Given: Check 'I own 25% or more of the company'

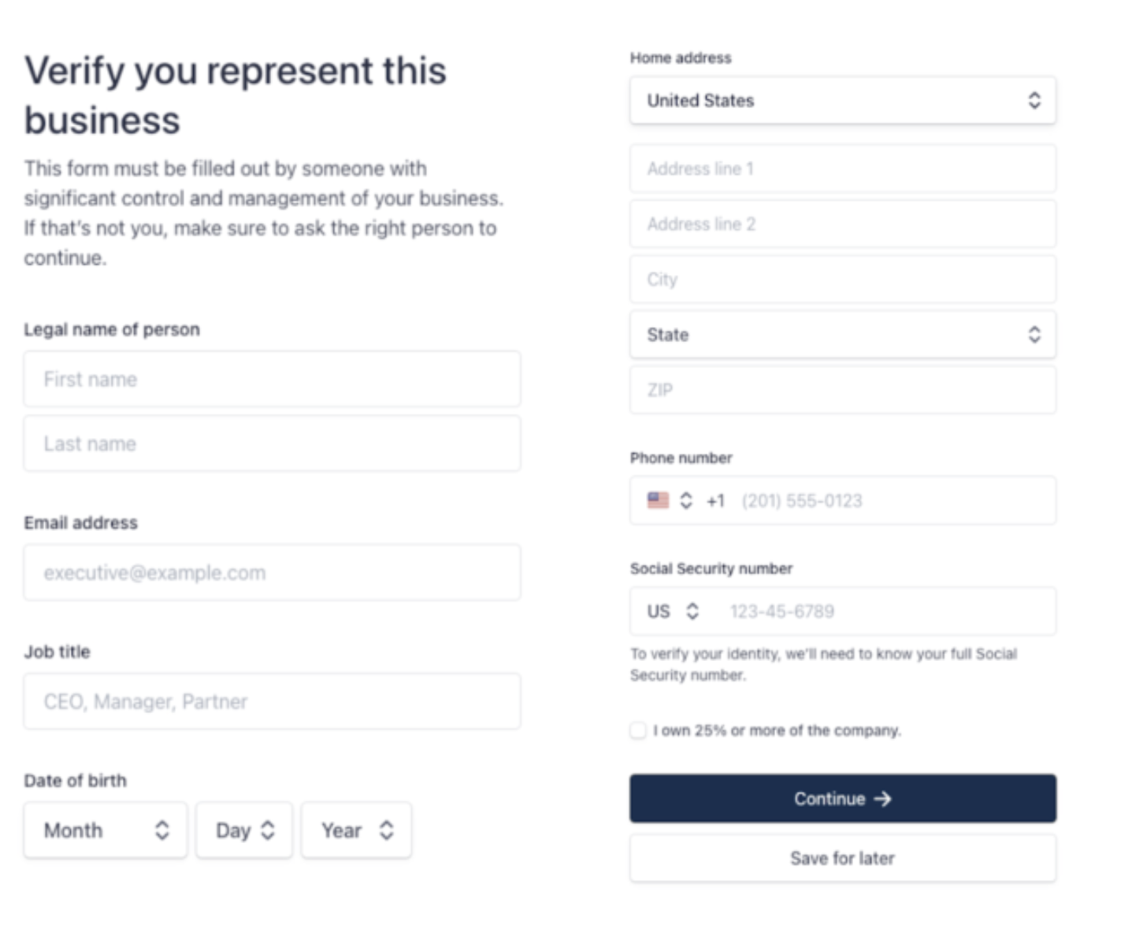Looking at the screenshot, I should tap(638, 730).
